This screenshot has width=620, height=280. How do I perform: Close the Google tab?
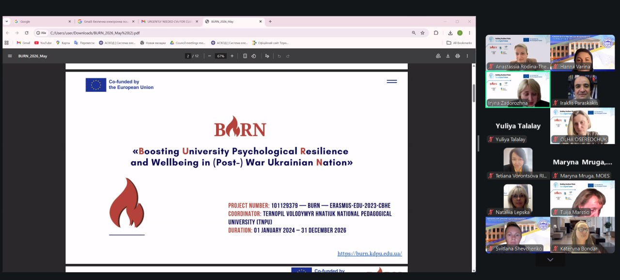pos(69,21)
